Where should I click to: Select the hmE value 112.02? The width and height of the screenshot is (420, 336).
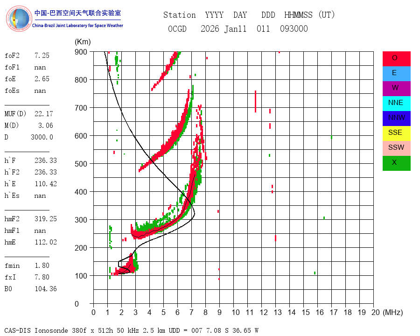tap(46, 242)
